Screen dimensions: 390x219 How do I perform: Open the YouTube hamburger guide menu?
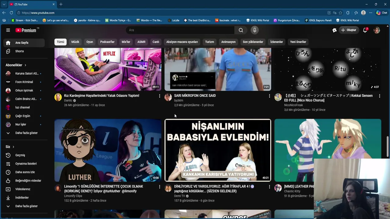click(x=8, y=30)
